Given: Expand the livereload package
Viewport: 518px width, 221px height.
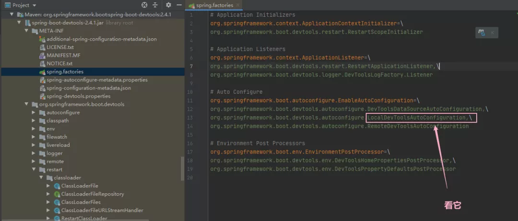Looking at the screenshot, I should (x=34, y=145).
